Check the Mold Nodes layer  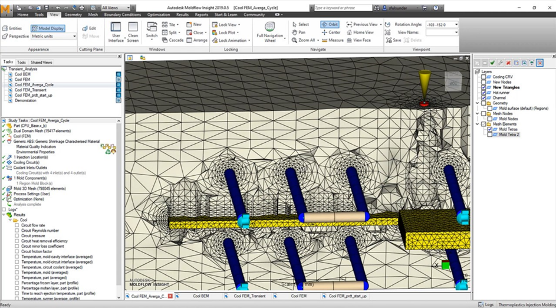[x=490, y=119]
